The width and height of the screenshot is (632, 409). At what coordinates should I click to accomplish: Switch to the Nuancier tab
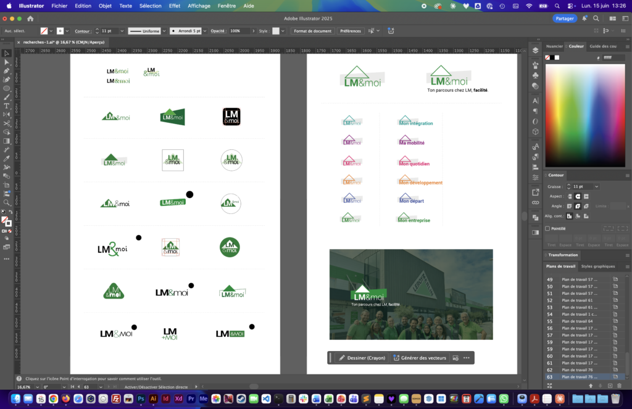click(x=554, y=46)
